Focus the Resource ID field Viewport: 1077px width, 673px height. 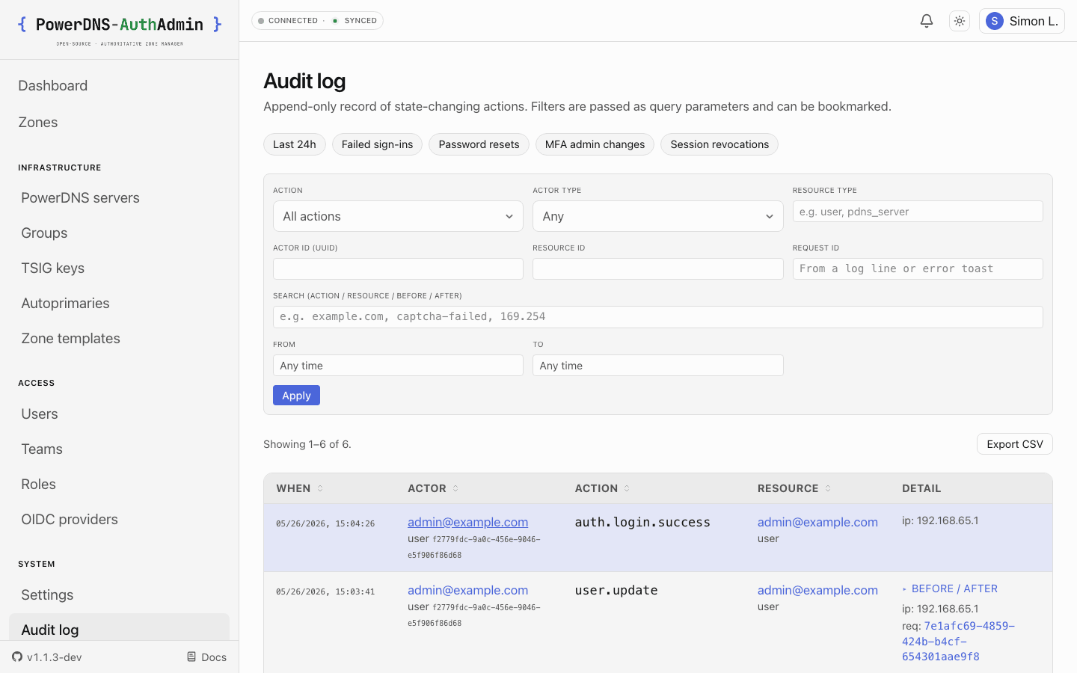click(x=657, y=269)
